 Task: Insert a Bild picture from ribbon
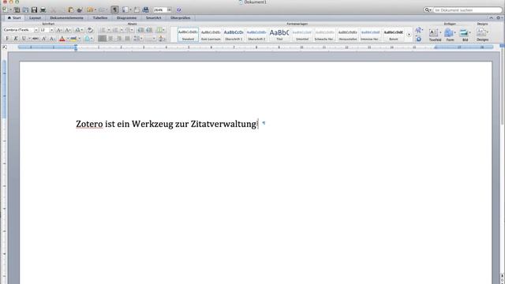(465, 35)
